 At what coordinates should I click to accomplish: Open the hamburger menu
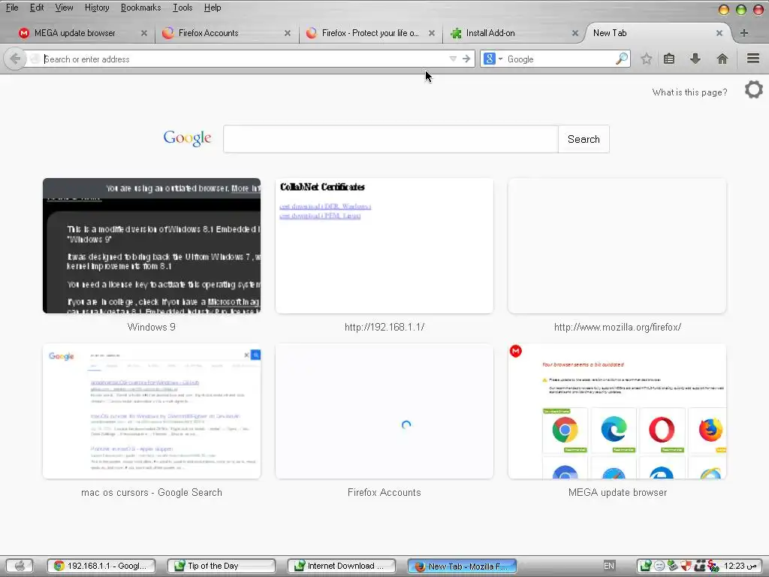click(x=753, y=59)
